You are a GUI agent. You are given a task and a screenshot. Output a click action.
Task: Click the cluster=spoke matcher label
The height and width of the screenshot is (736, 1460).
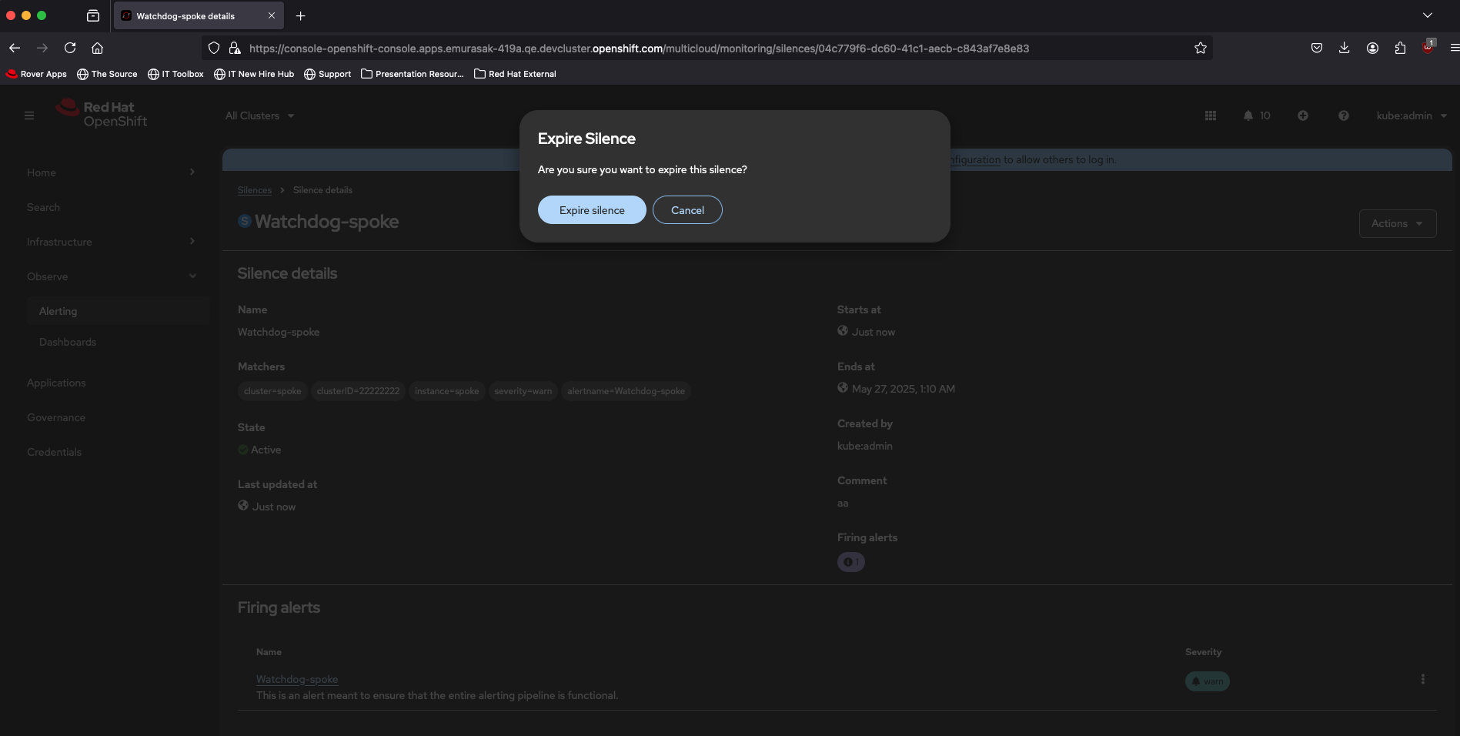point(272,391)
